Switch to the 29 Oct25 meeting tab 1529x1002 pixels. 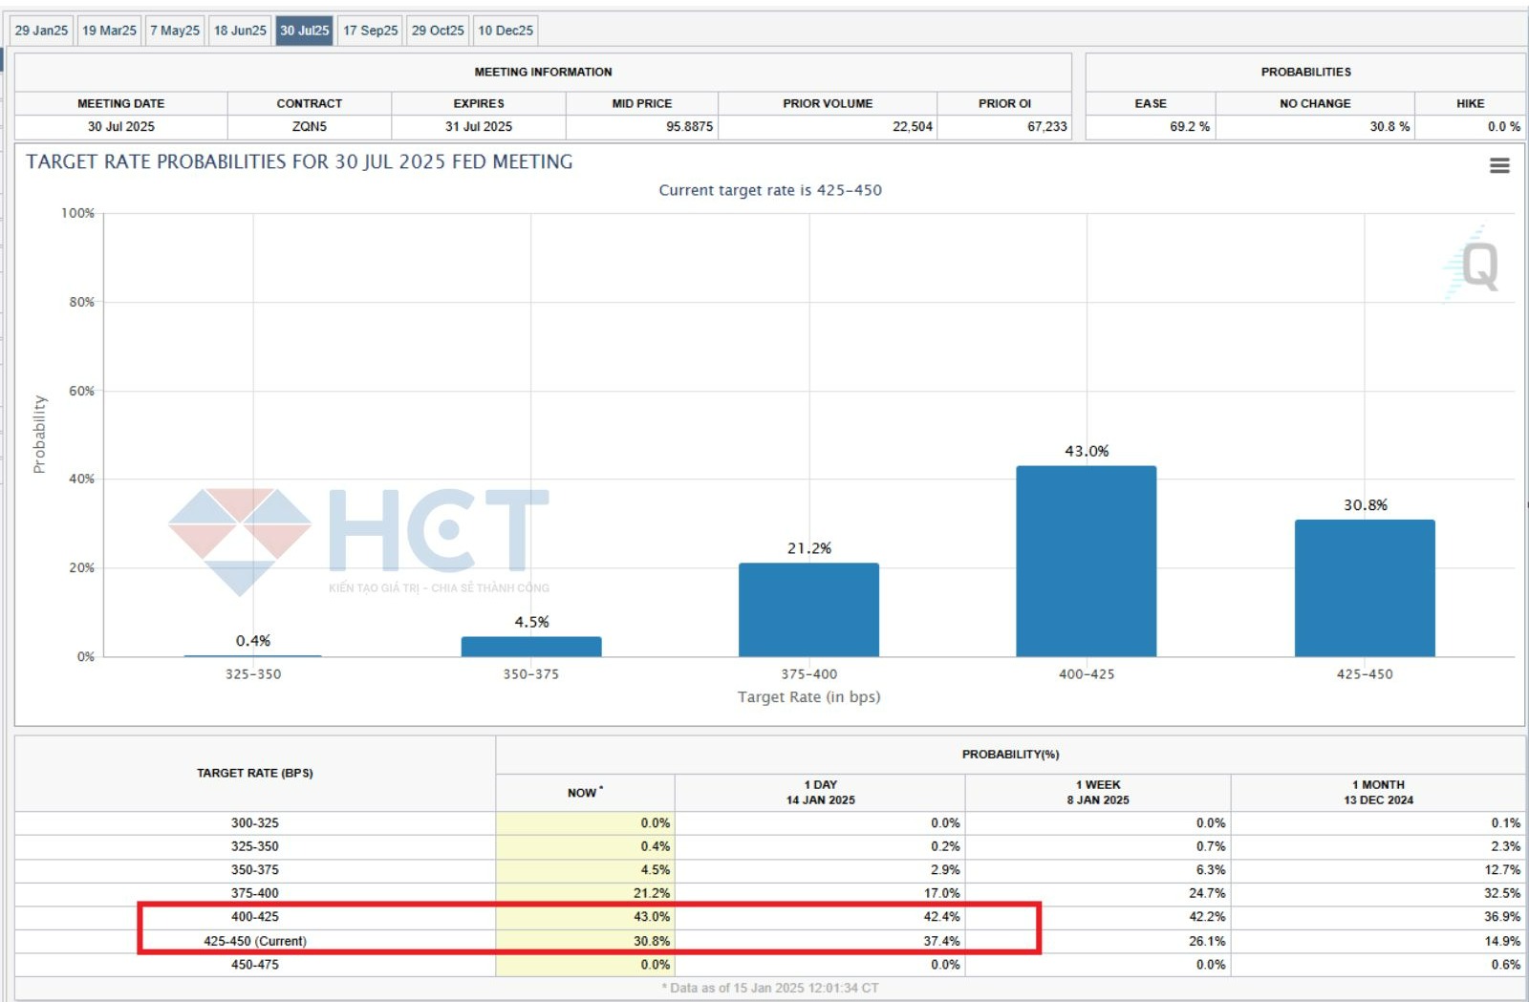[438, 31]
